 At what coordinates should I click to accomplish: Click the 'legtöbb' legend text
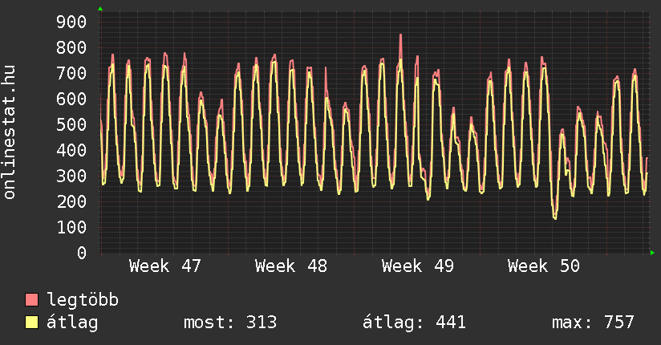coord(83,301)
